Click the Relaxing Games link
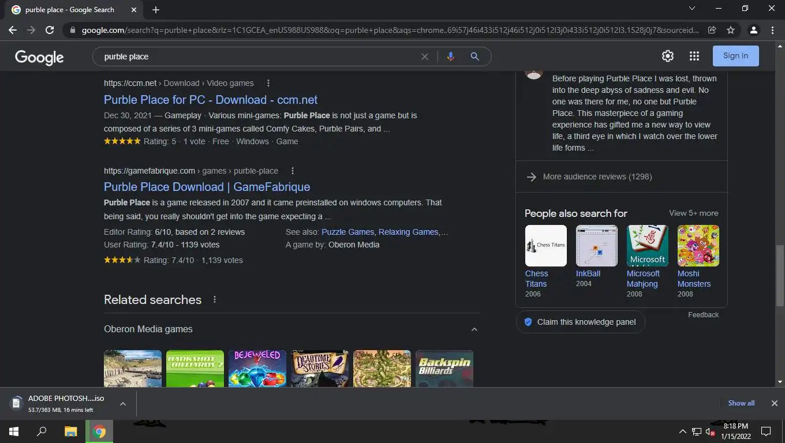 click(x=408, y=232)
